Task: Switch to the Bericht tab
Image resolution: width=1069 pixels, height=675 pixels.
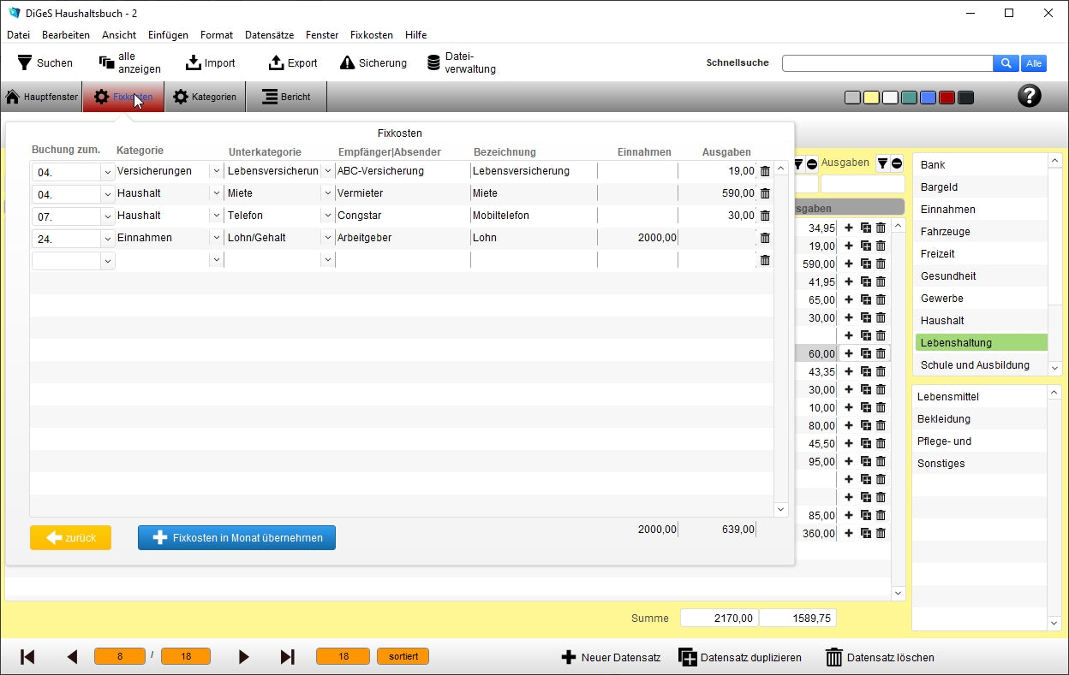Action: pyautogui.click(x=286, y=97)
